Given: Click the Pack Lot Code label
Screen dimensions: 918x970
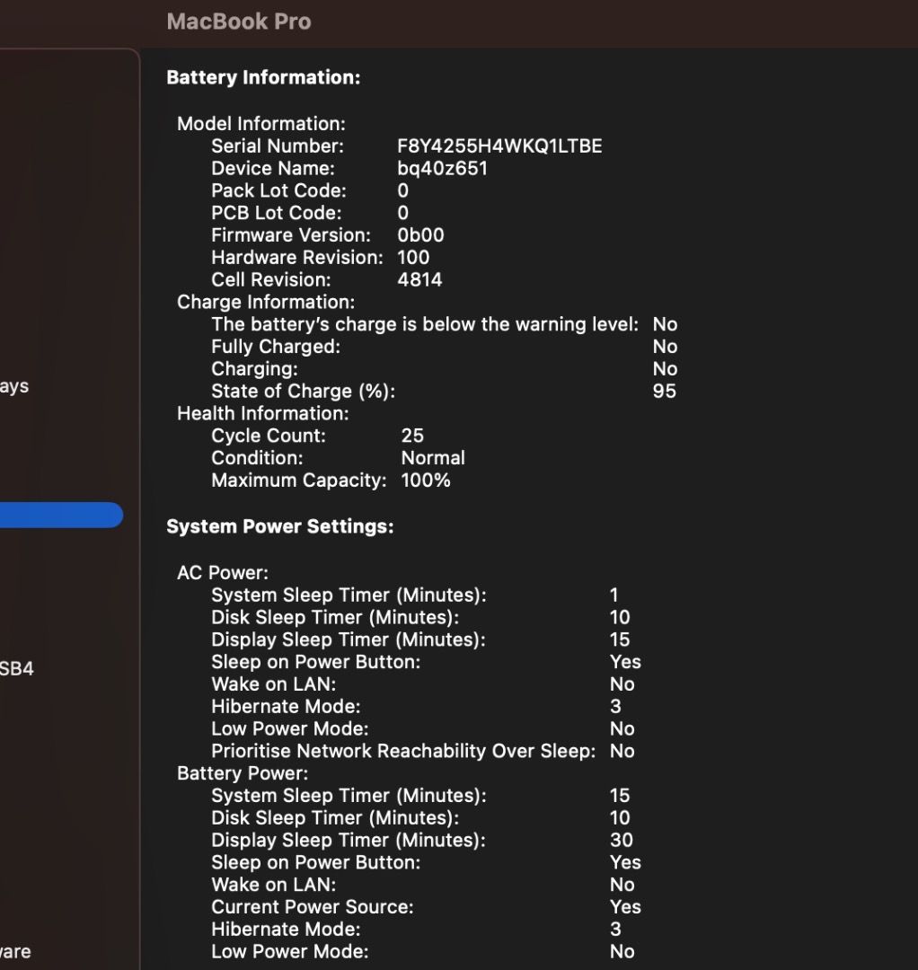Looking at the screenshot, I should click(x=279, y=190).
